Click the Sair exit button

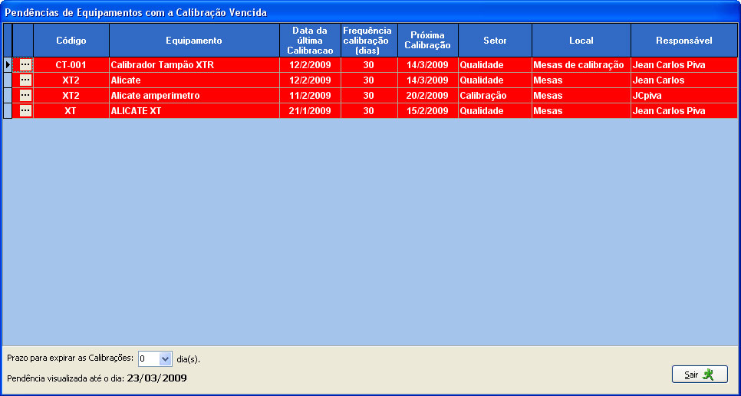pyautogui.click(x=700, y=375)
